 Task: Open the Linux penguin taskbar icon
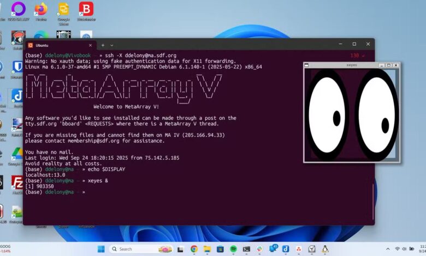325,249
